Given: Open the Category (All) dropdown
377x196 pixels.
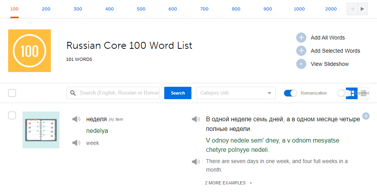Looking at the screenshot, I should click(x=236, y=93).
